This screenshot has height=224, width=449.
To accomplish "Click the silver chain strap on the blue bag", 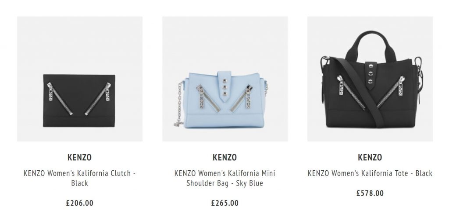I will point(179,104).
